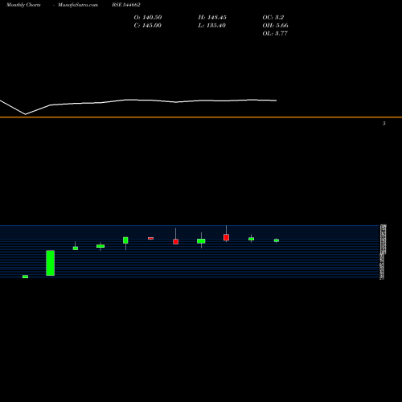Click the "OL: 3.77" reading
Viewport: 402px width, 402px height.
click(275, 34)
